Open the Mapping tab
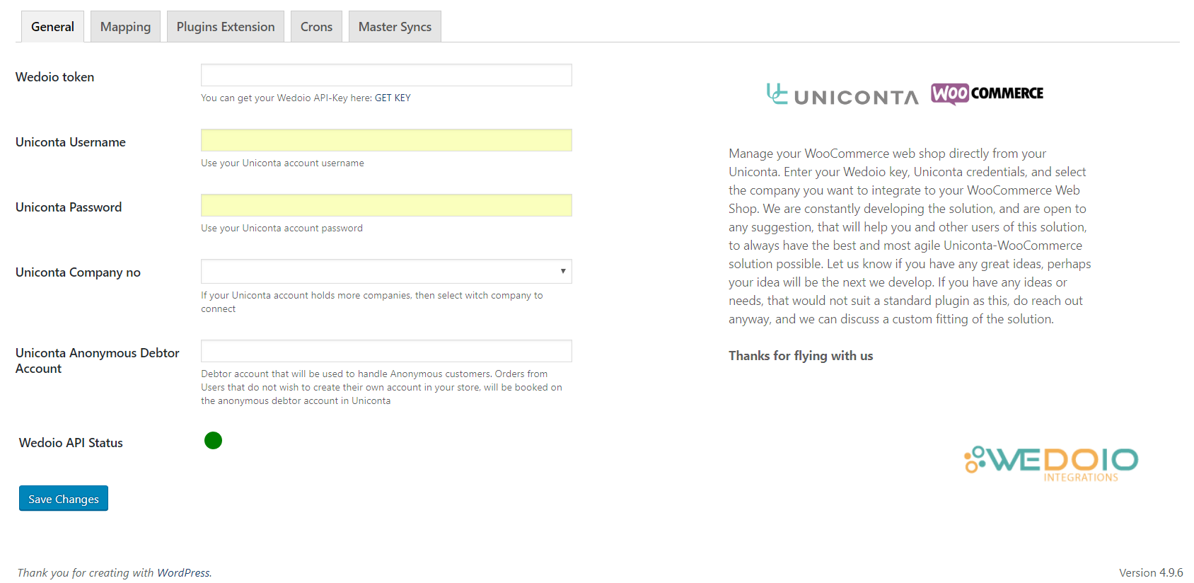This screenshot has width=1194, height=583. point(125,27)
